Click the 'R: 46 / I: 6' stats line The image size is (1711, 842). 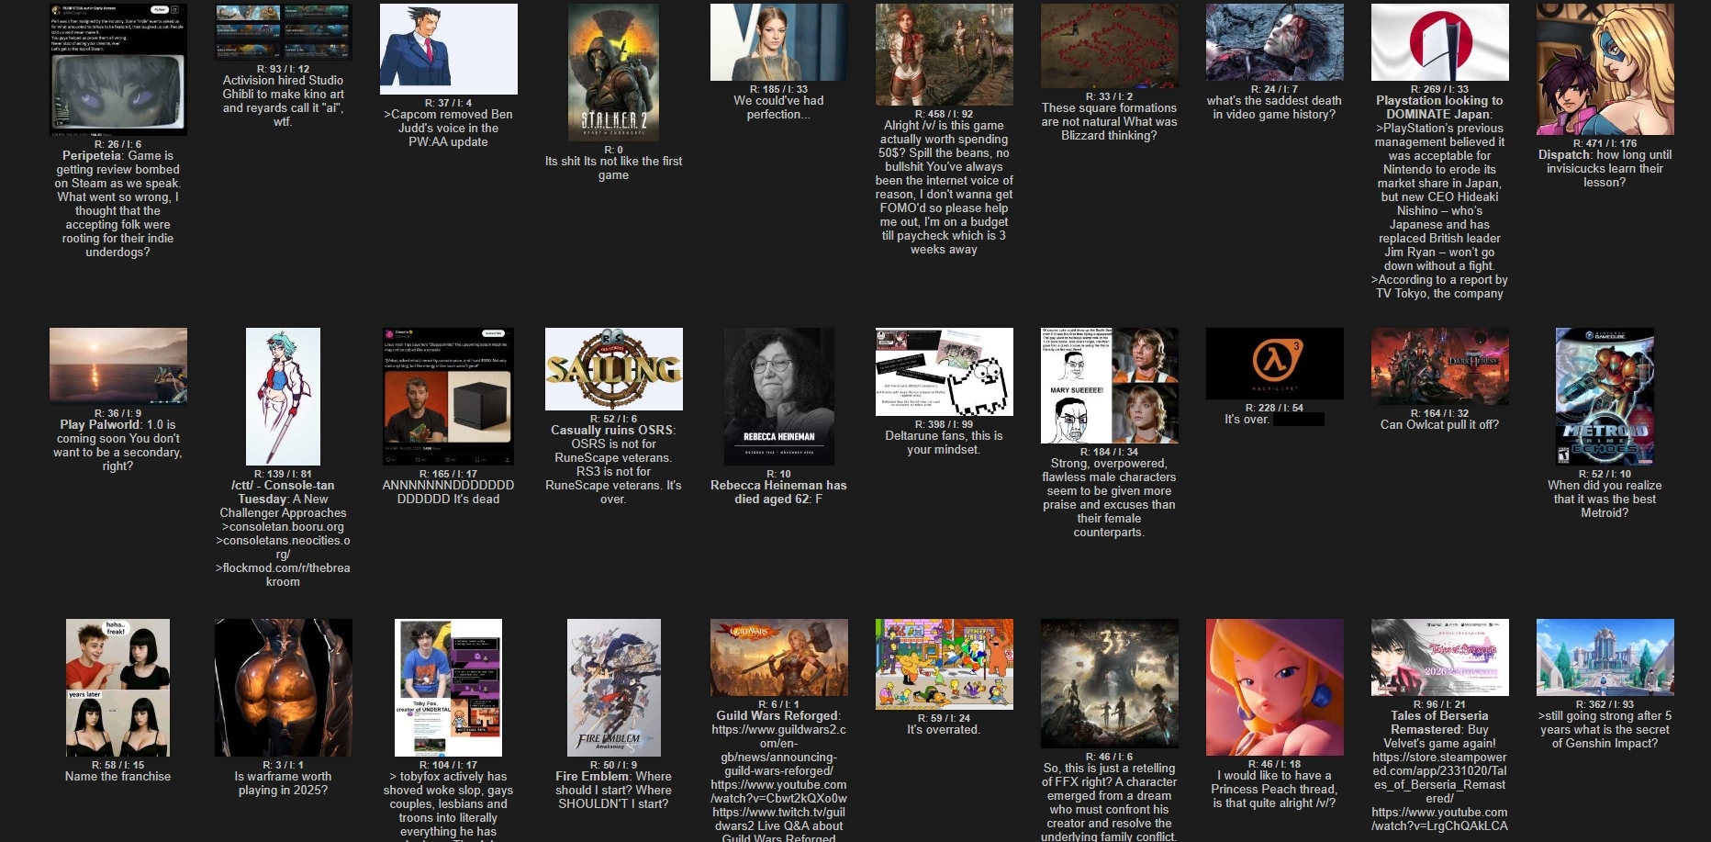pyautogui.click(x=1110, y=757)
